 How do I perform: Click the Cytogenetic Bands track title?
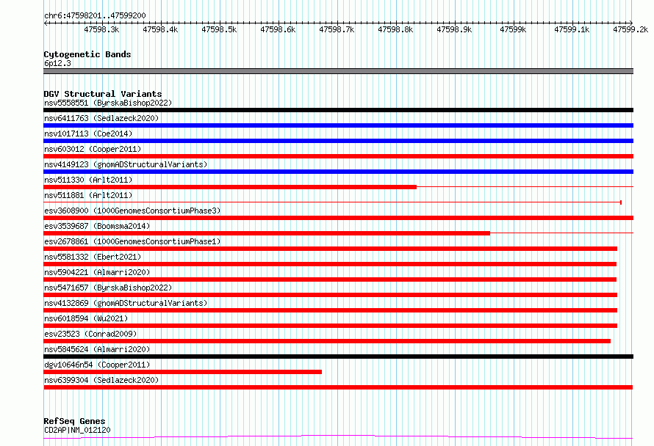87,54
